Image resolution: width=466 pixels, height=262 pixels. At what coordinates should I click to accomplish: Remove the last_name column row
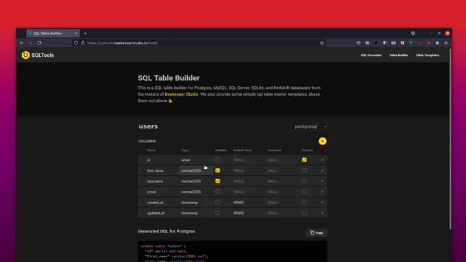tap(322, 181)
